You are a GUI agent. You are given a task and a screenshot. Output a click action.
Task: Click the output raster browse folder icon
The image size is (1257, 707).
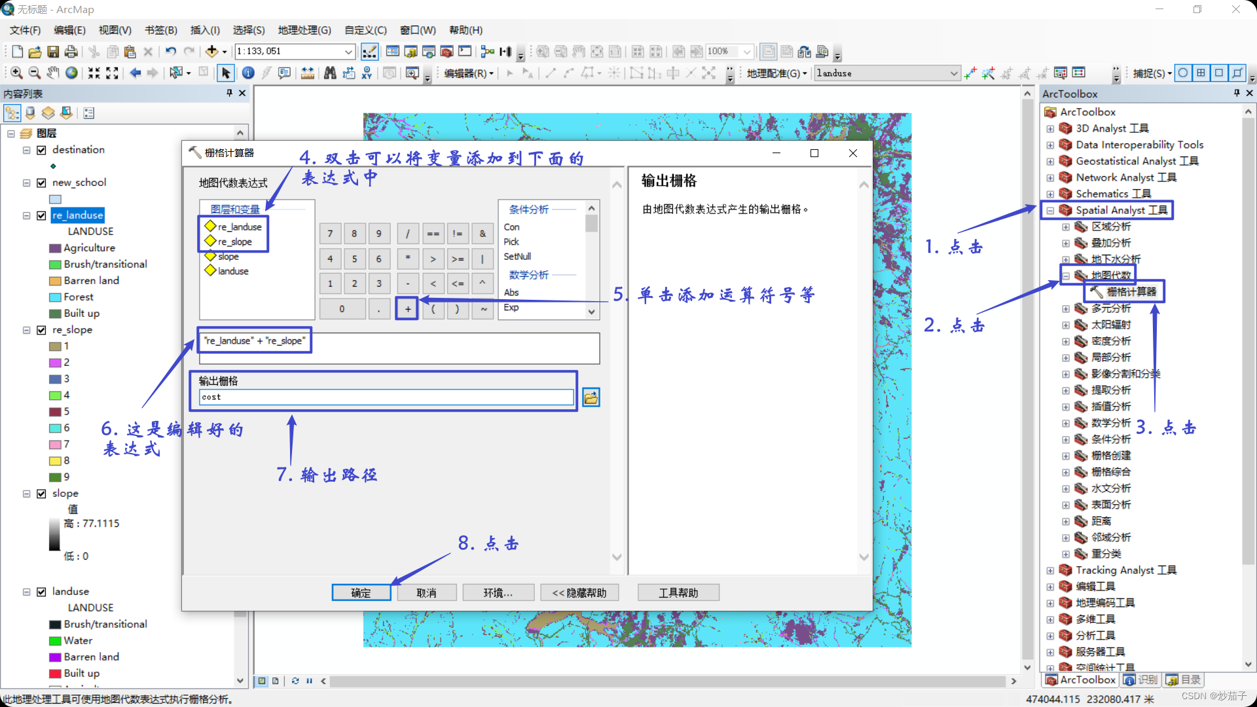click(x=591, y=397)
